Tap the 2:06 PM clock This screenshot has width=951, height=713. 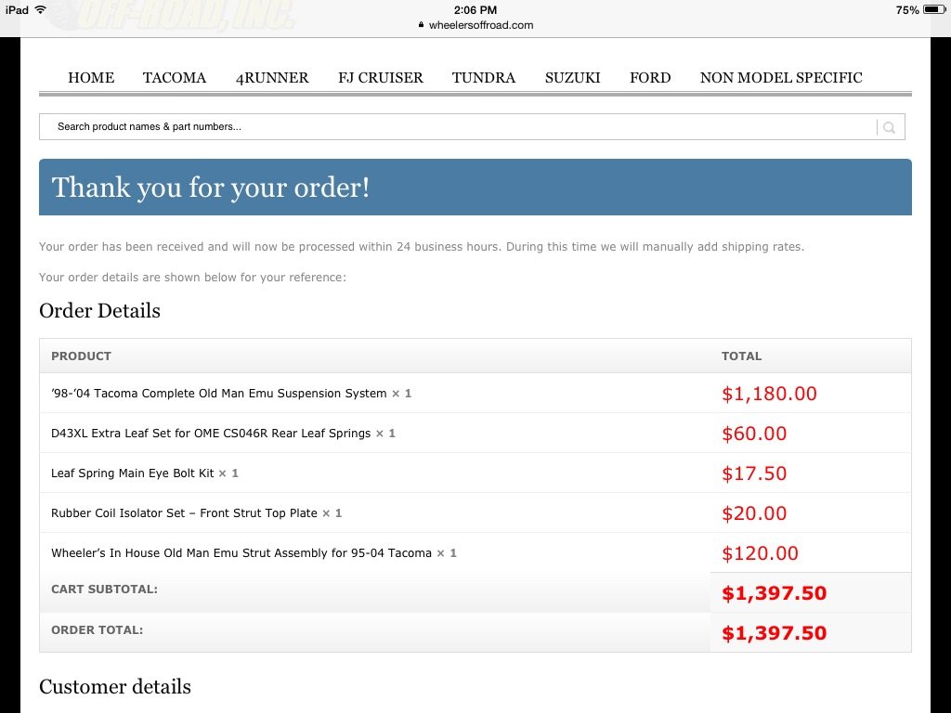coord(475,9)
